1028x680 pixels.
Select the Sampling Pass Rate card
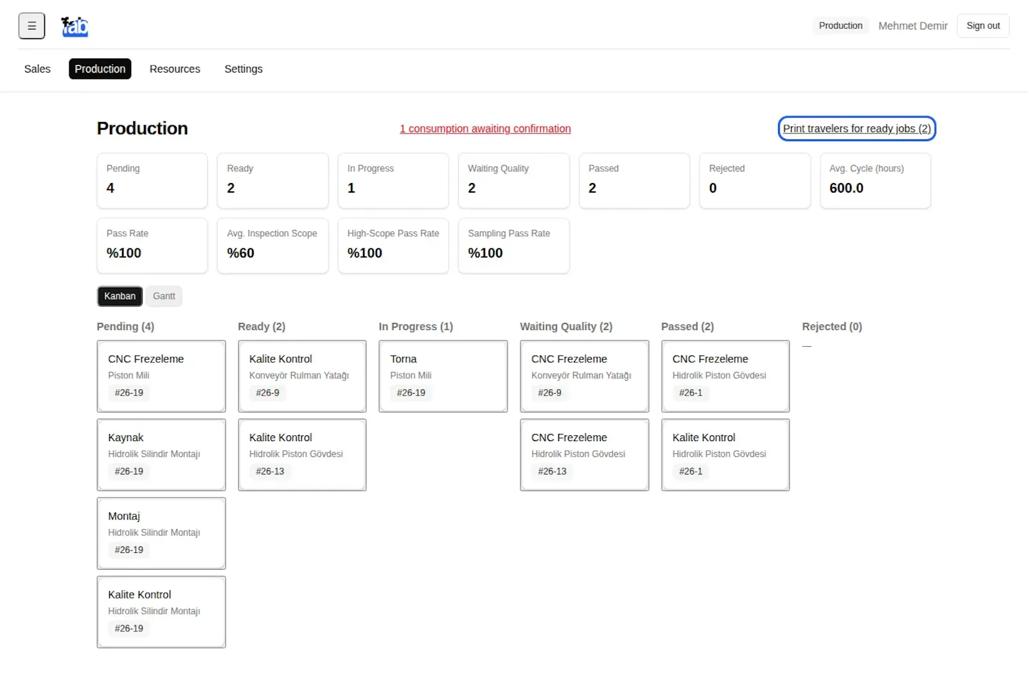pos(513,245)
